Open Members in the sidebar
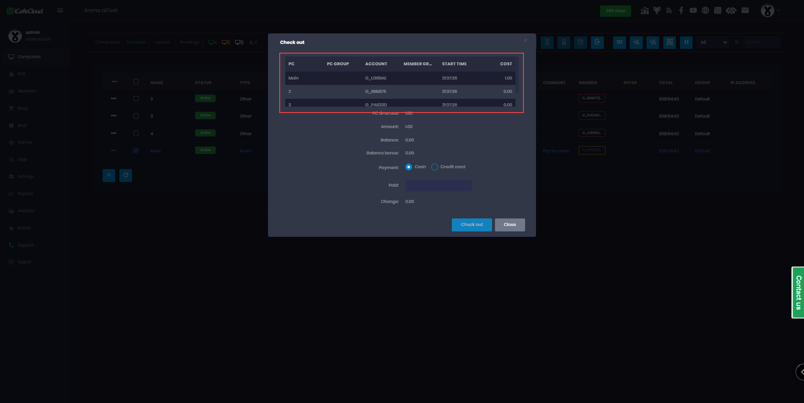Screen dimensions: 804x403 (27, 91)
